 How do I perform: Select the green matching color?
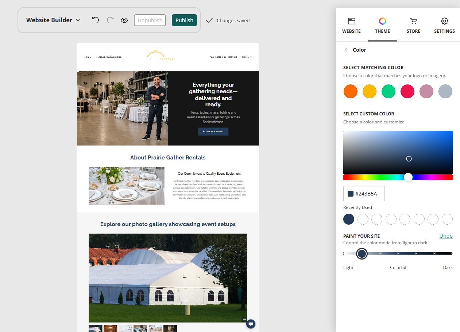[389, 91]
